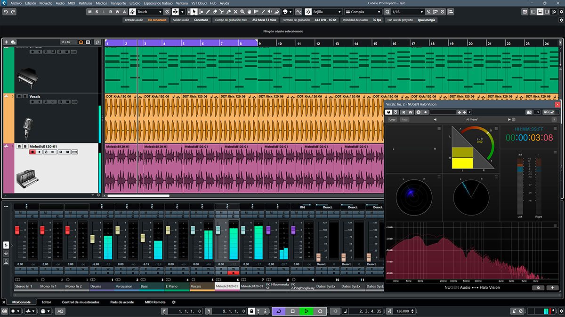Click the Halo Vision plus button

pos(553,287)
